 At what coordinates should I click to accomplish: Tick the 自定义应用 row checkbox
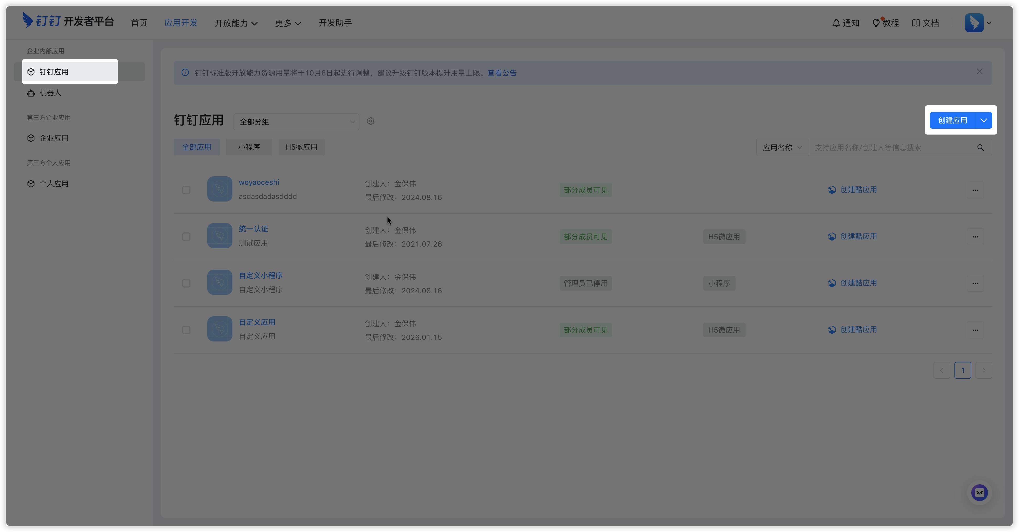pos(186,330)
